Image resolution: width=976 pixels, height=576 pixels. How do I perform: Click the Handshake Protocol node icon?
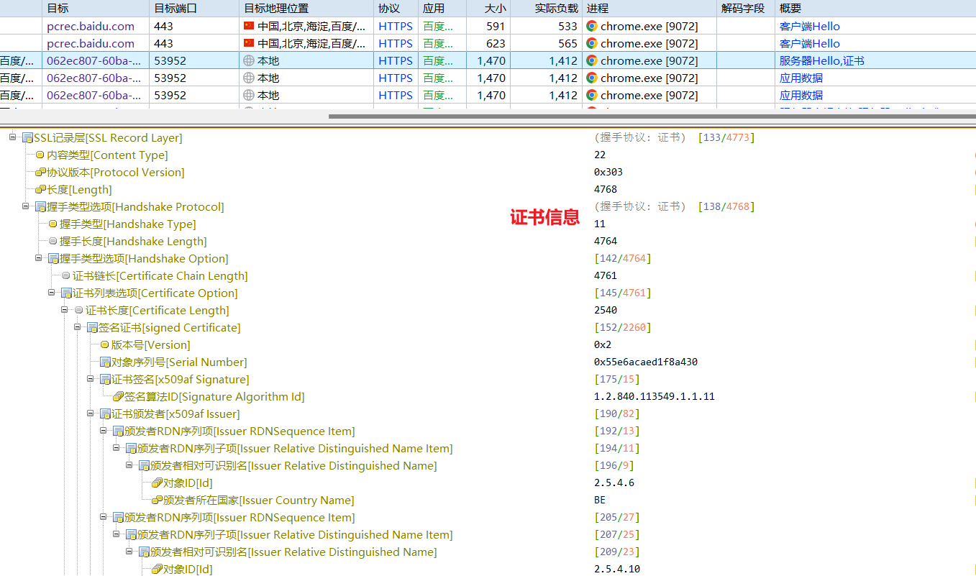click(40, 207)
